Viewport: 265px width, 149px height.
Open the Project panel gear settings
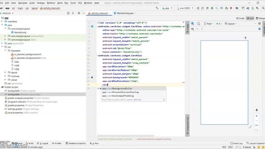pos(79,13)
